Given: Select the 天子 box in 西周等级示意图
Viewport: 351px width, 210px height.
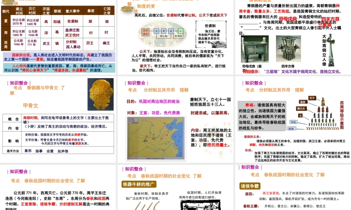Looking at the screenshot, I should point(312,98).
